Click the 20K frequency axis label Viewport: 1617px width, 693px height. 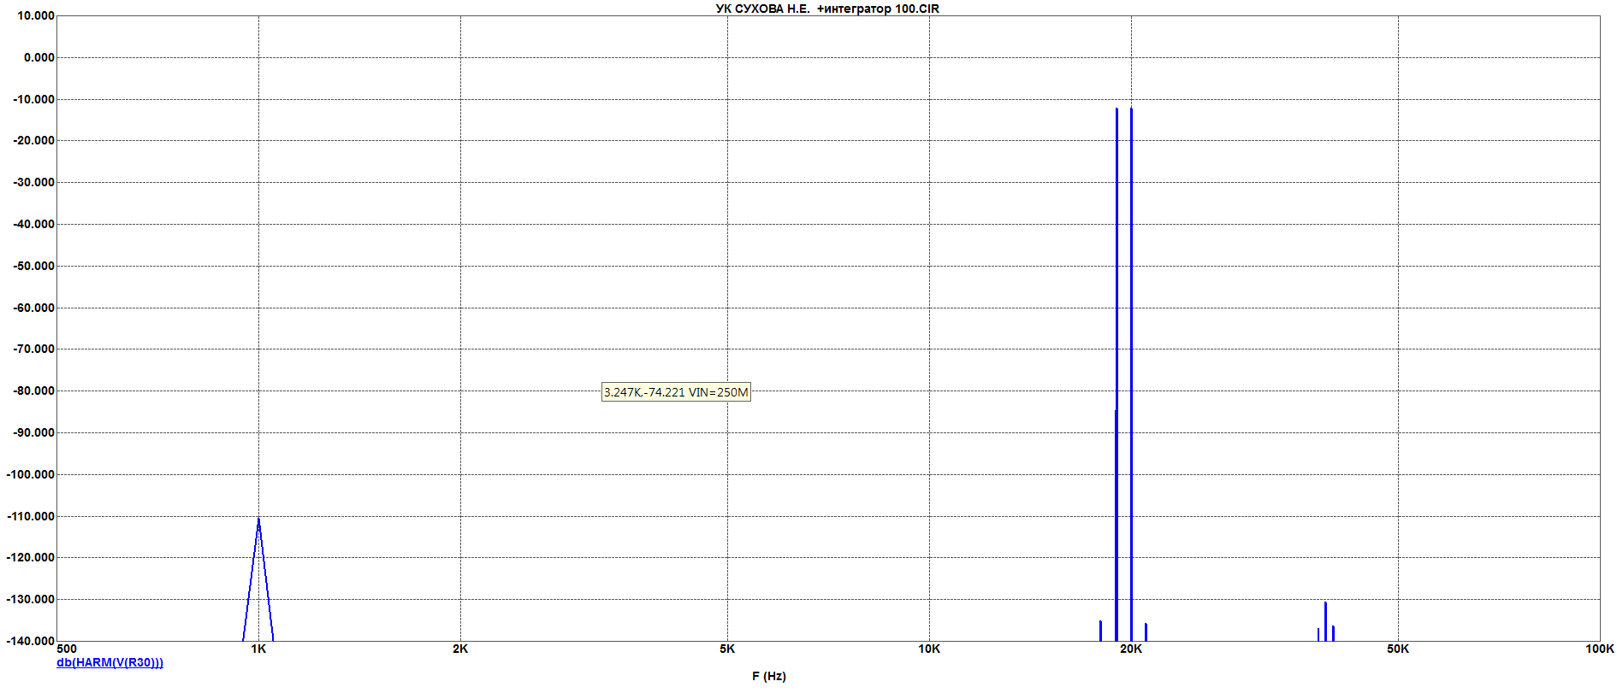(1131, 649)
